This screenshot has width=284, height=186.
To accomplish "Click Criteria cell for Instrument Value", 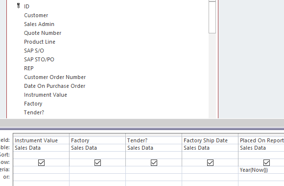I will click(41, 170).
